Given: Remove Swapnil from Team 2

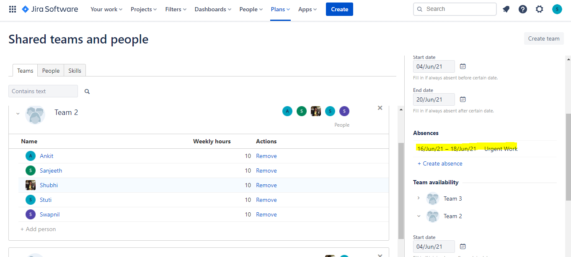Looking at the screenshot, I should point(266,214).
